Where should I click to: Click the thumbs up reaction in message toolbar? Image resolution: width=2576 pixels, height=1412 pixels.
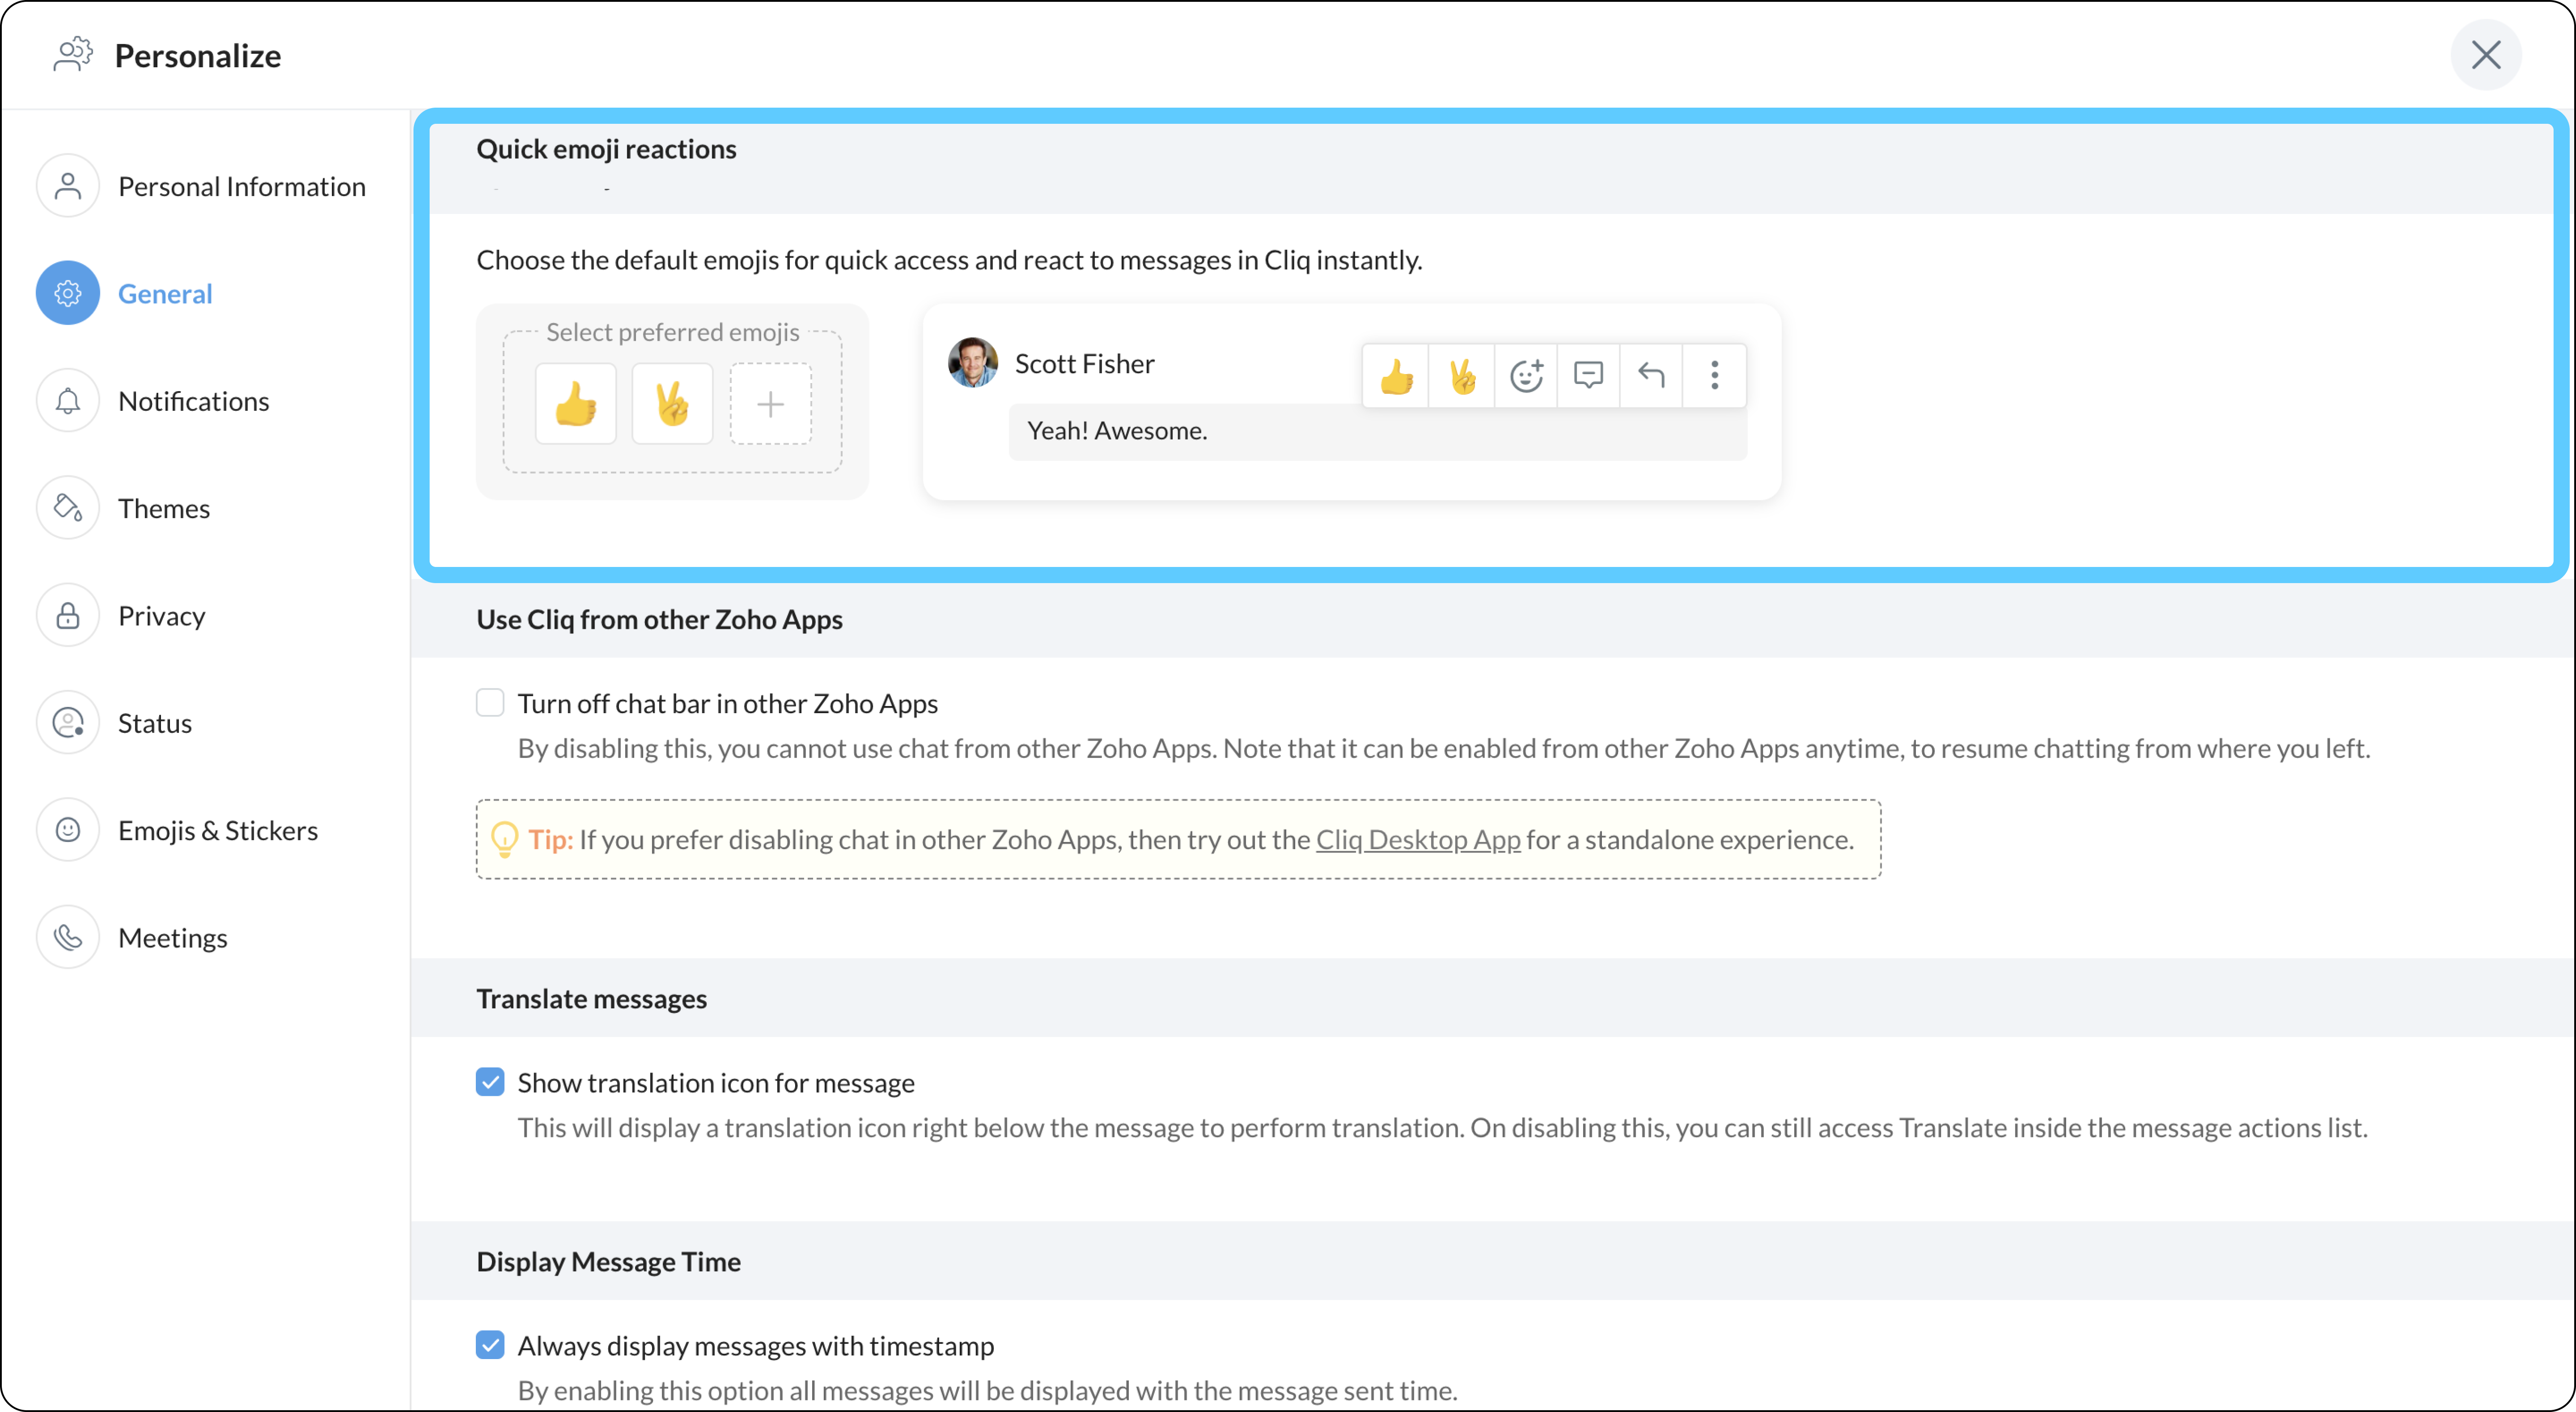pos(1396,376)
